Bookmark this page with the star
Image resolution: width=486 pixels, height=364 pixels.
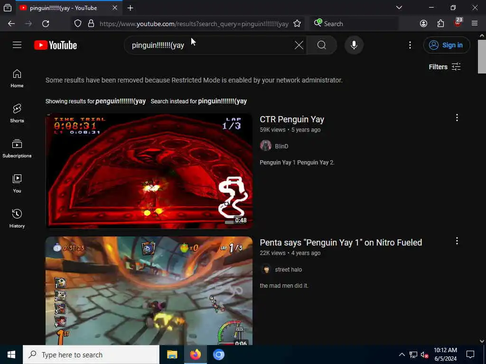pos(297,24)
